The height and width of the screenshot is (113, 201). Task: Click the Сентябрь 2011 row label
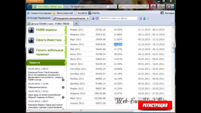point(78,69)
